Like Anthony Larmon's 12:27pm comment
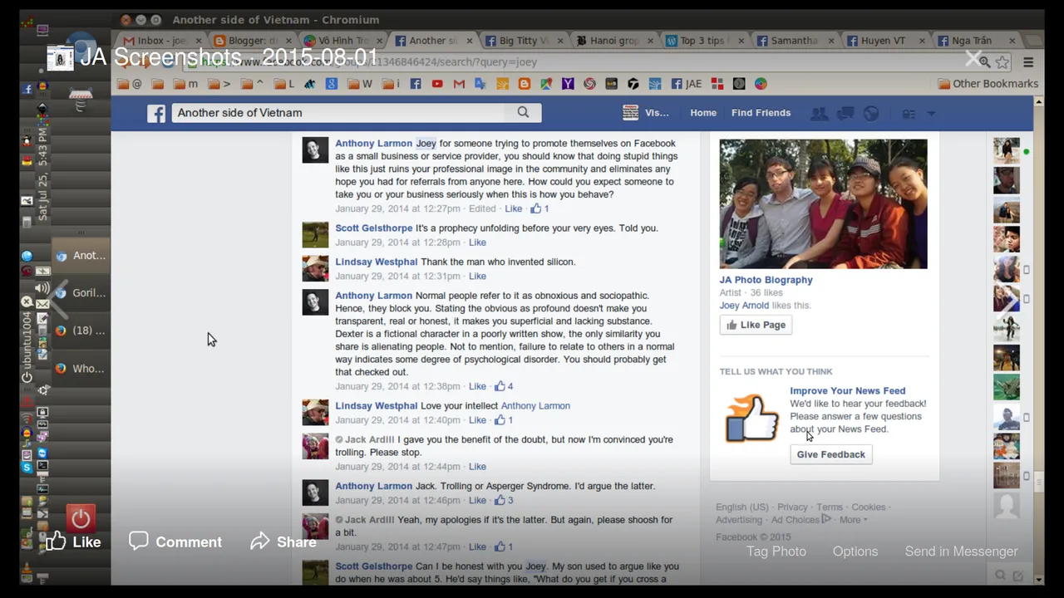This screenshot has width=1064, height=598. click(x=513, y=208)
